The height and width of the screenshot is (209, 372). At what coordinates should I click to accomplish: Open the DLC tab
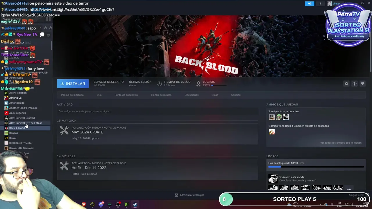(x=99, y=95)
